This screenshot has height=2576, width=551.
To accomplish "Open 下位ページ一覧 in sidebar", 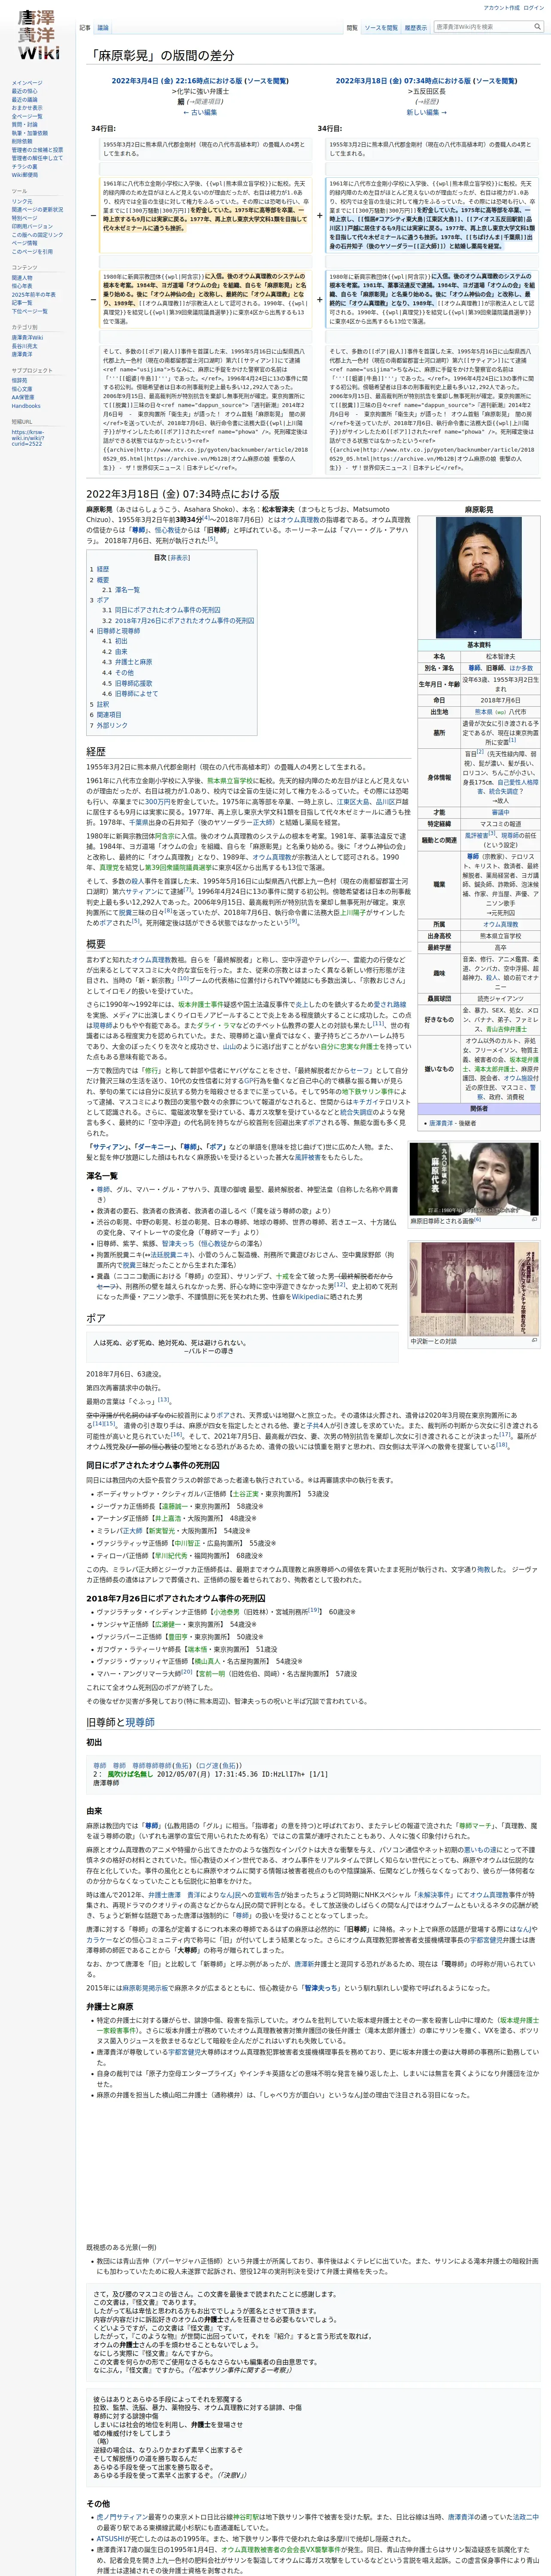I will 29,311.
